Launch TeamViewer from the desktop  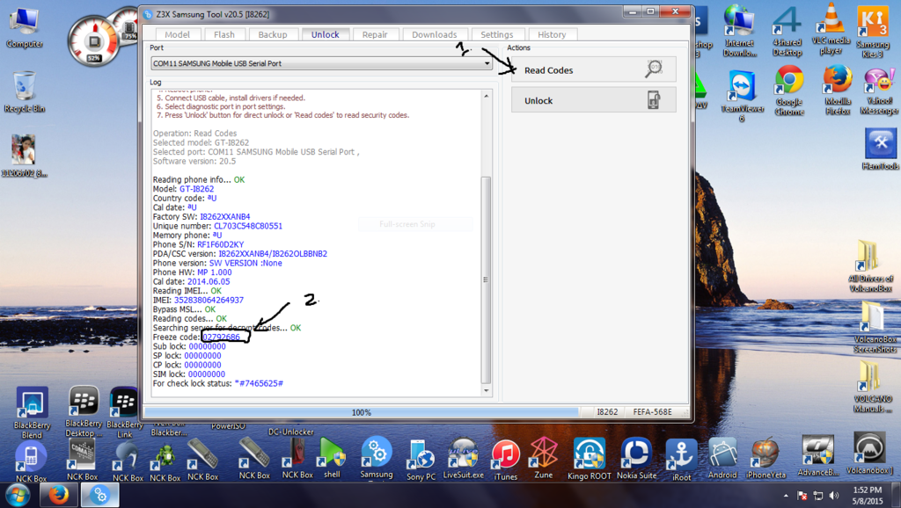[x=742, y=91]
